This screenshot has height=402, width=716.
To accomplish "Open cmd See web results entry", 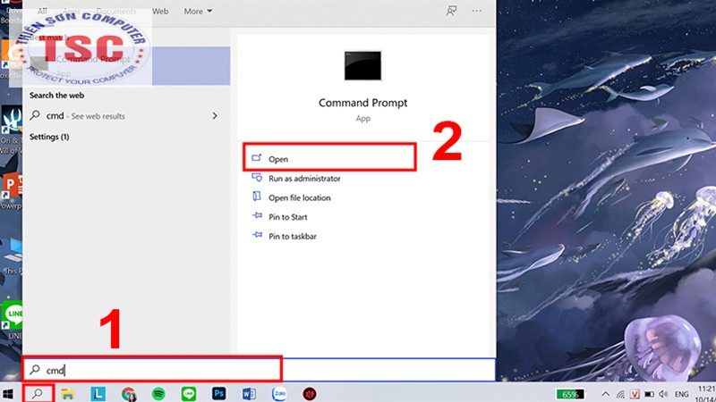I will [126, 116].
